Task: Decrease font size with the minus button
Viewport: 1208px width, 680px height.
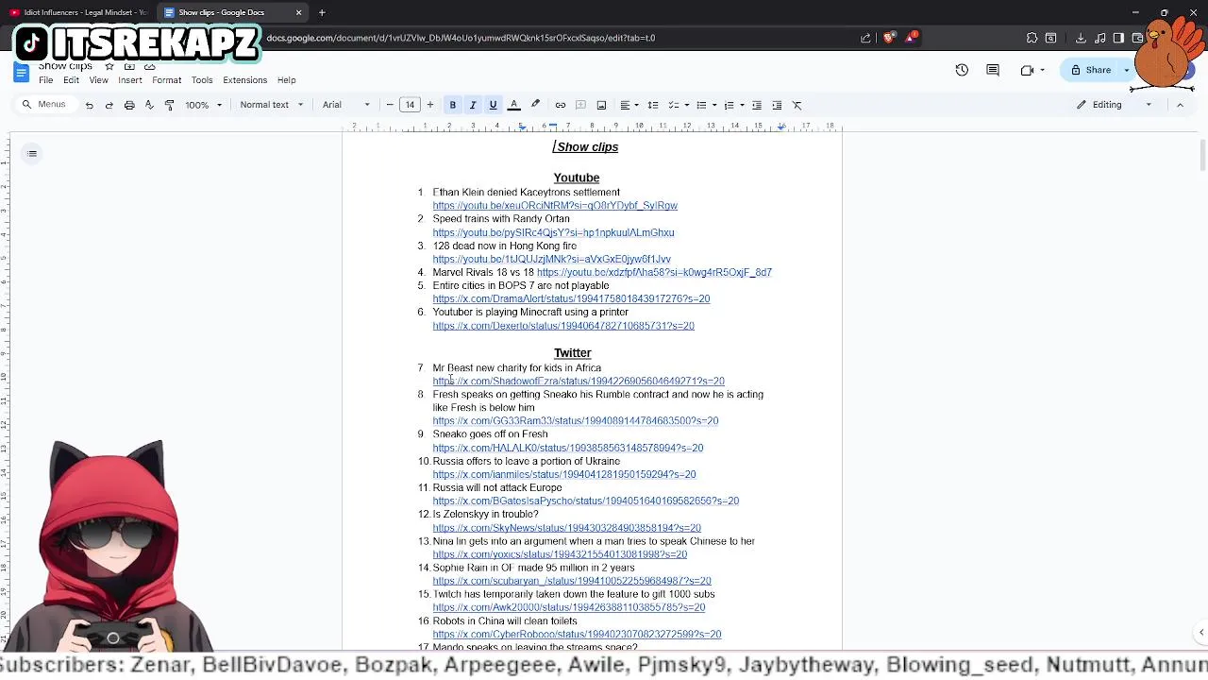Action: point(390,105)
